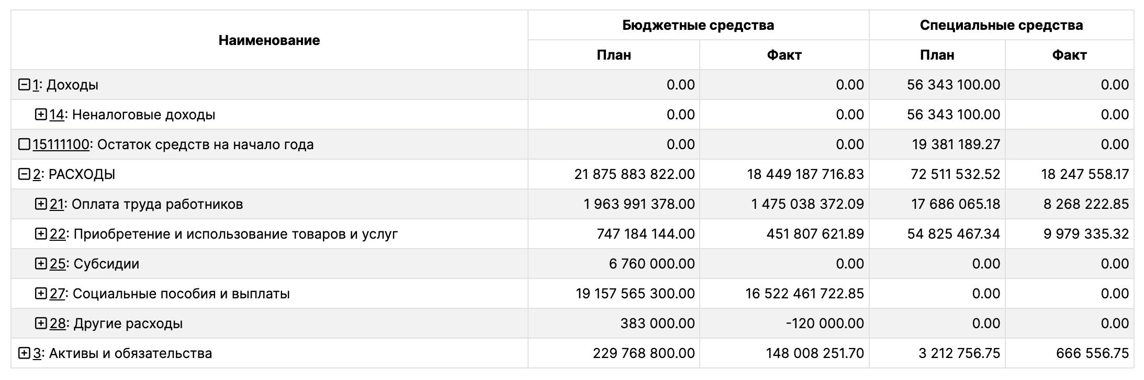Open the code link 15111100
The height and width of the screenshot is (380, 1144).
(61, 144)
